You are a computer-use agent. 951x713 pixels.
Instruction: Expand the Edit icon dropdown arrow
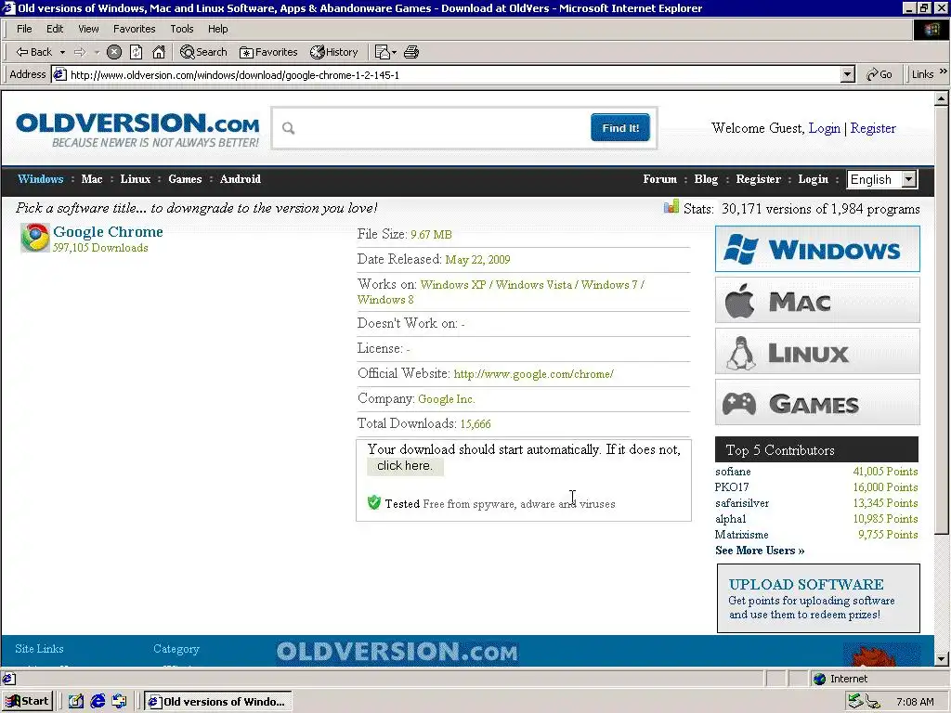click(x=394, y=52)
